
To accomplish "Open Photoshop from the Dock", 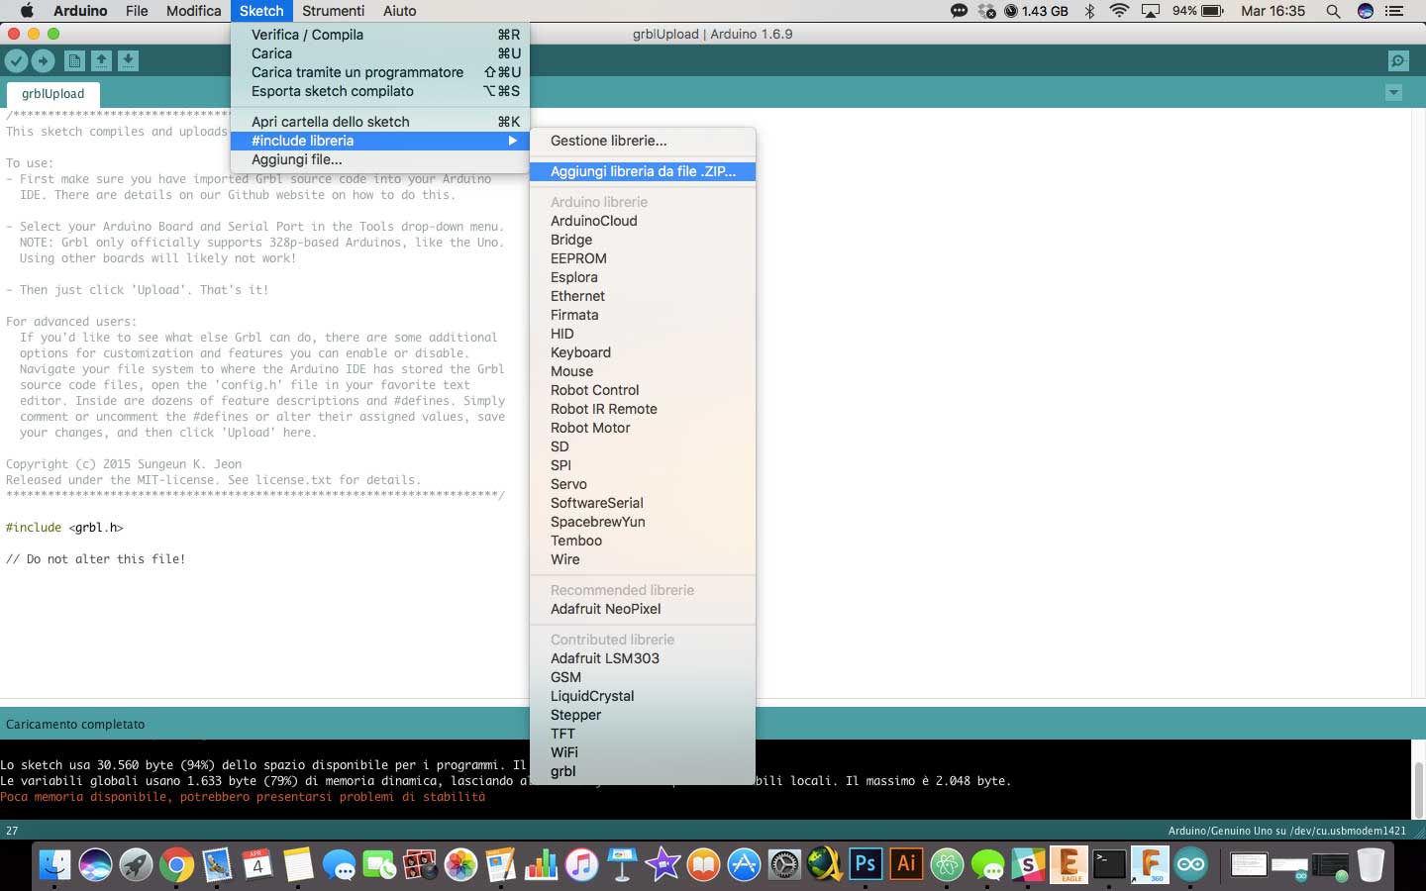I will [866, 864].
